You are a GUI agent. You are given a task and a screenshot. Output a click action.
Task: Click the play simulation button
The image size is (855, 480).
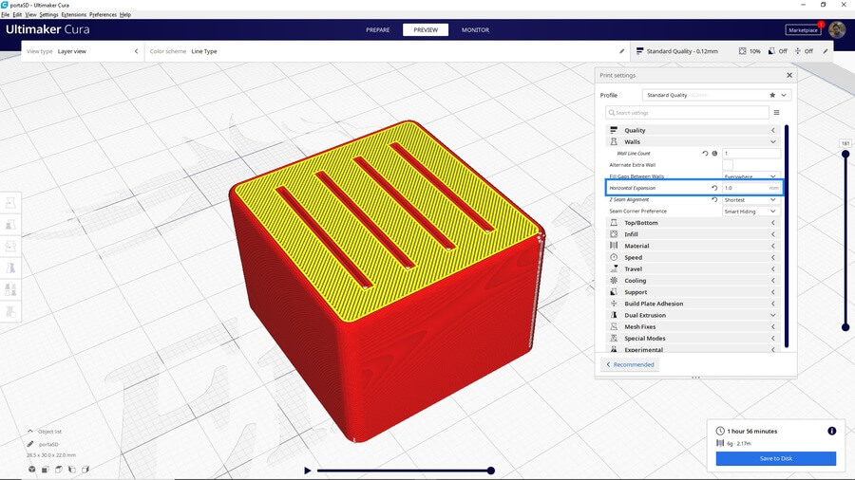click(x=307, y=471)
